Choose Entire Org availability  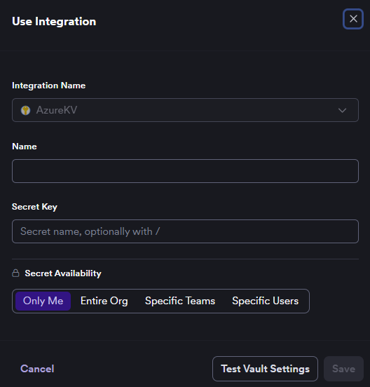point(104,301)
